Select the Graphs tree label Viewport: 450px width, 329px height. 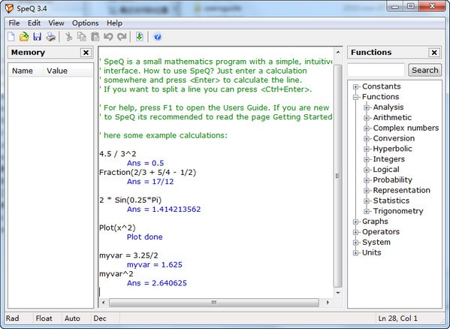coord(375,222)
